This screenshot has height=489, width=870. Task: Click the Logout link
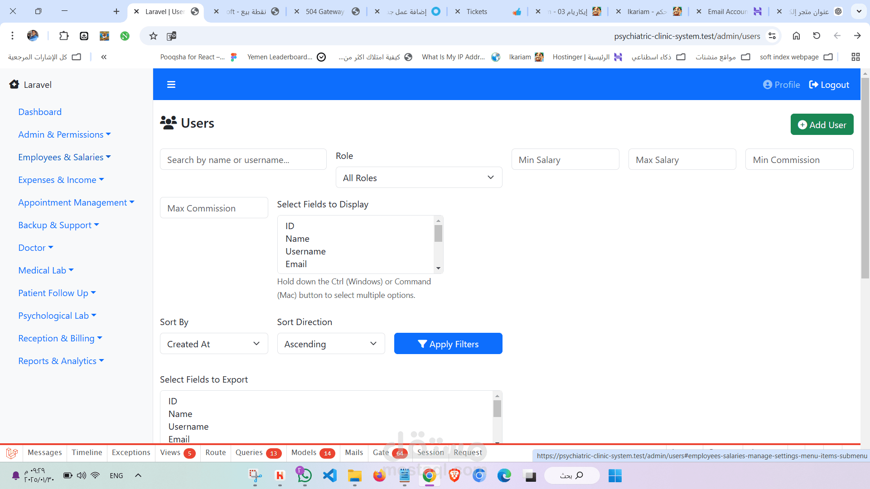[829, 85]
